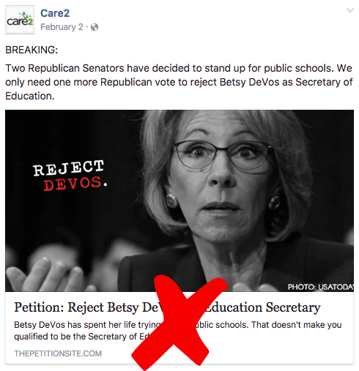Click the 'Two Republican Senators' post paragraph
359x371 pixels.
179,82
